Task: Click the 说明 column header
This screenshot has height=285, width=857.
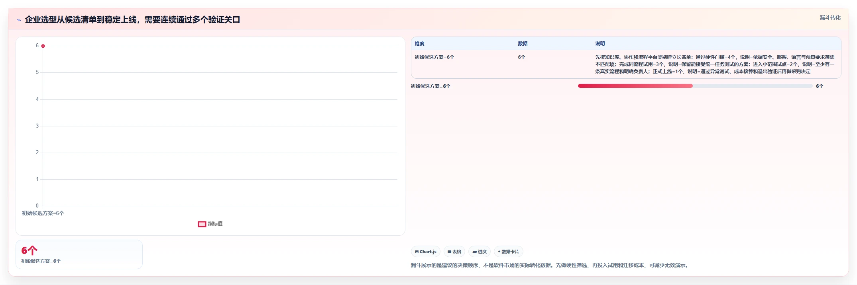Action: point(600,44)
